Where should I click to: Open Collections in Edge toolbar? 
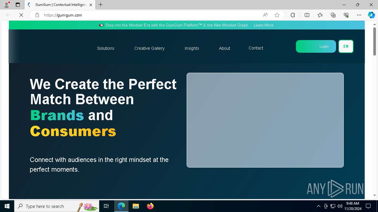tap(333, 15)
